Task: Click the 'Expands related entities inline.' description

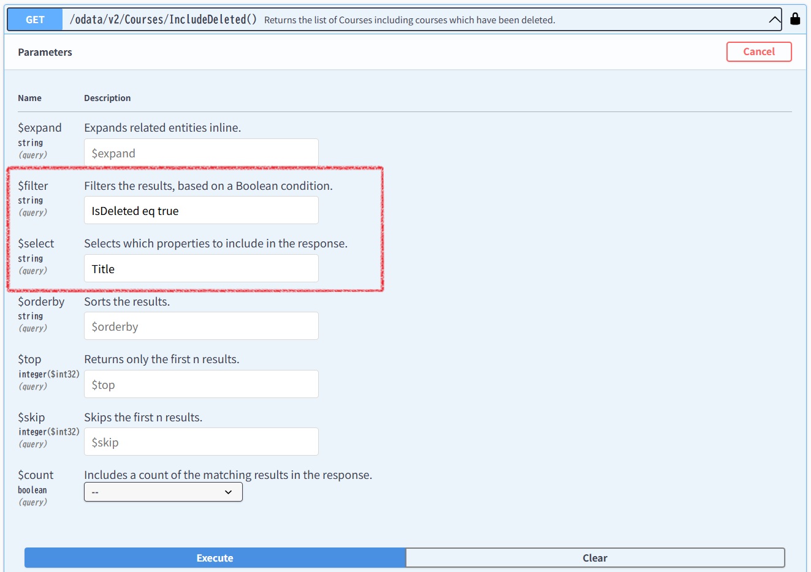Action: 162,127
